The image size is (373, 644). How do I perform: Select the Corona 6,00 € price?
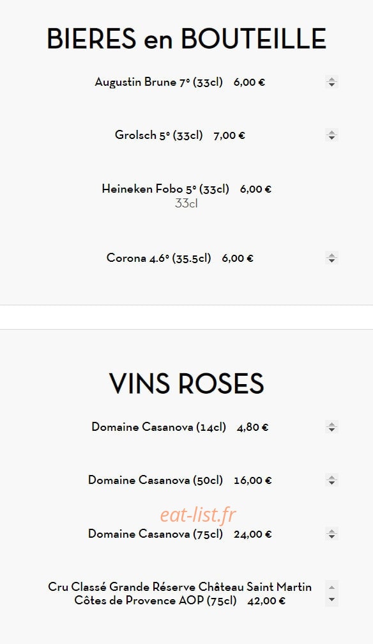[238, 259]
